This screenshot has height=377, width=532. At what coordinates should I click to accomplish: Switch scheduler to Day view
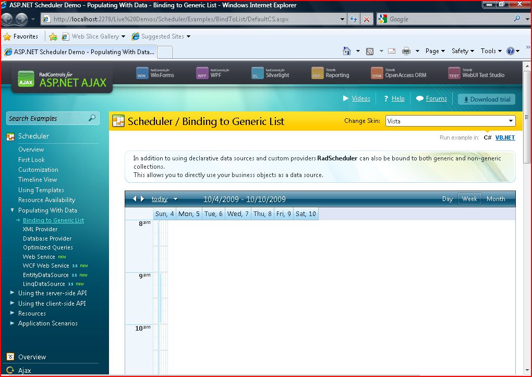tap(447, 199)
